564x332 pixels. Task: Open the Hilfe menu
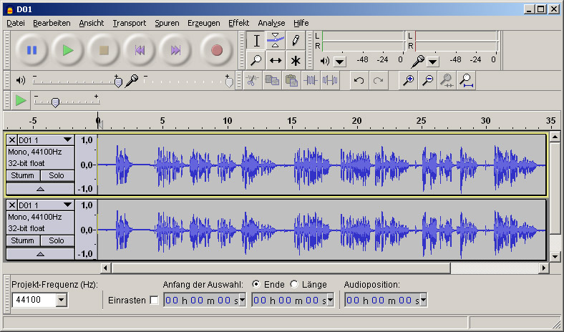click(x=301, y=23)
